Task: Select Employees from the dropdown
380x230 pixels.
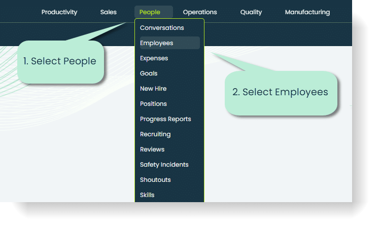Action: [157, 43]
